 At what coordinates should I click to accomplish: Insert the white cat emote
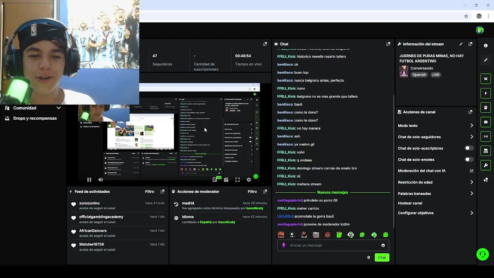coord(316,235)
